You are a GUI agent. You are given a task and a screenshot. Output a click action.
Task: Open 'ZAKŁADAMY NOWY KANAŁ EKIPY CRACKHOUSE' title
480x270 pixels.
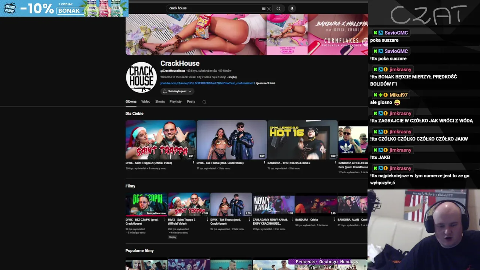270,222
